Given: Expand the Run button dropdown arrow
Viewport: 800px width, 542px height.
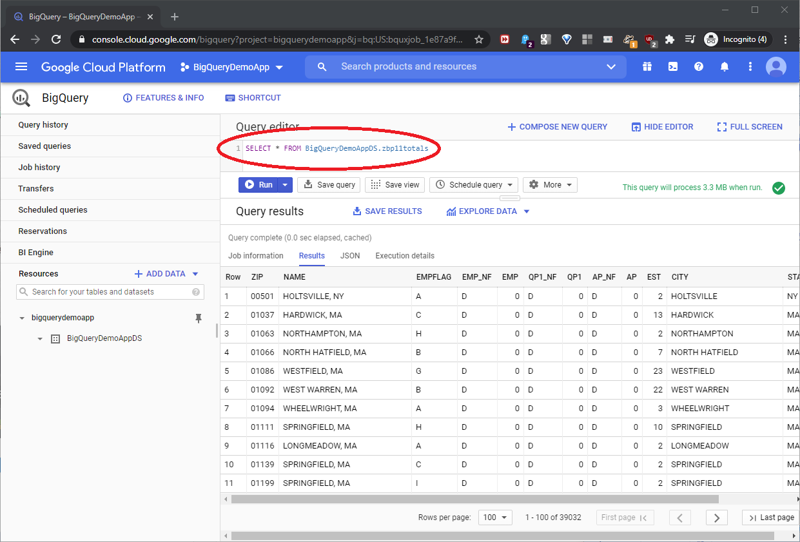Looking at the screenshot, I should click(x=286, y=185).
